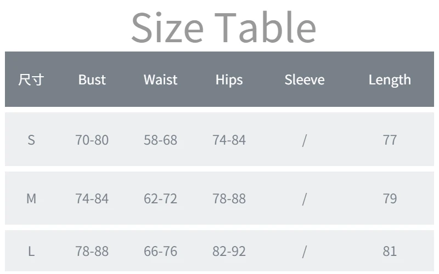Select the S size row label
This screenshot has height=274, width=439.
31,140
